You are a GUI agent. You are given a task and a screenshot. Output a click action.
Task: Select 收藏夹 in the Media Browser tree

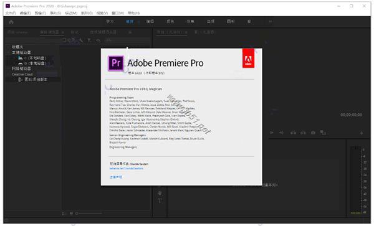tap(17, 47)
